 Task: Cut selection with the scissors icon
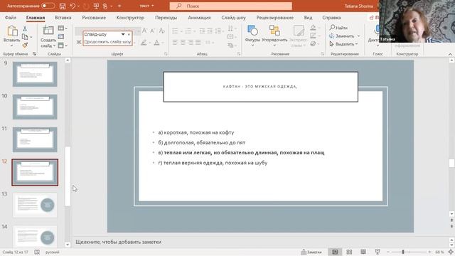tap(25, 28)
